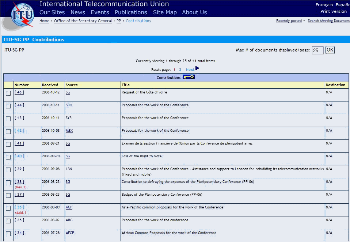Open document number 46
Viewport: 350px width, 242px height.
[19, 92]
